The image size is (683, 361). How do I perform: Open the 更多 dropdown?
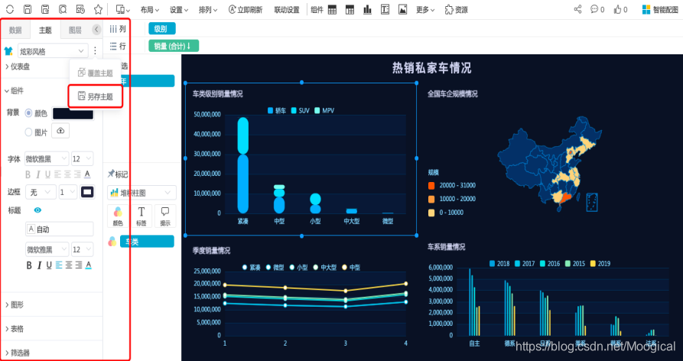[x=425, y=10]
